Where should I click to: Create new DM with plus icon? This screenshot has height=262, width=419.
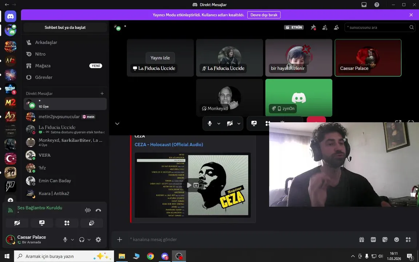[x=102, y=93]
